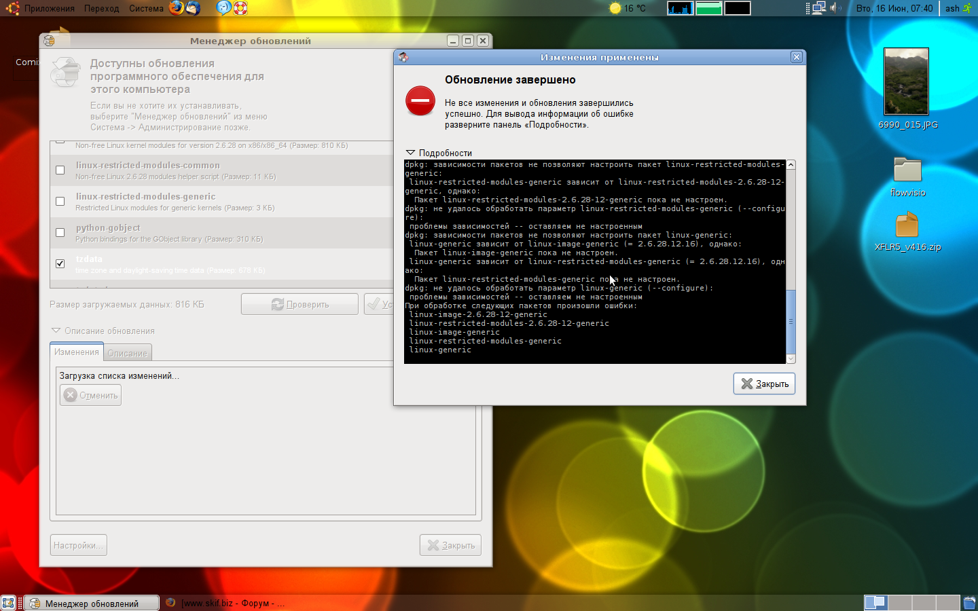Viewport: 978px width, 611px height.
Task: Click the weather sun applet icon
Action: click(615, 8)
